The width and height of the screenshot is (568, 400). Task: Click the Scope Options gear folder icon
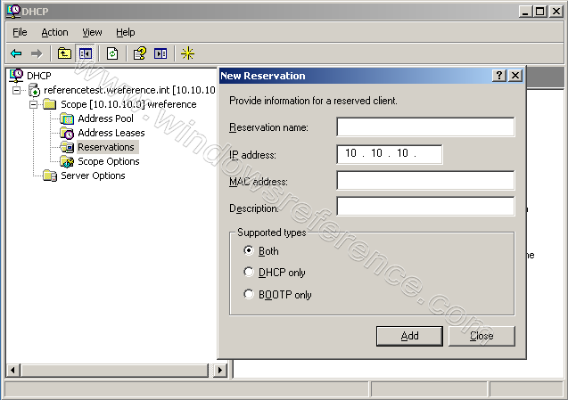click(x=67, y=161)
